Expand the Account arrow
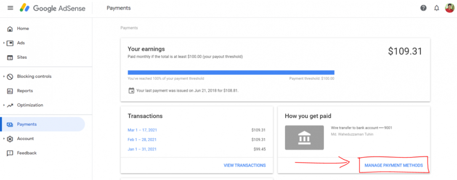 pyautogui.click(x=4, y=139)
